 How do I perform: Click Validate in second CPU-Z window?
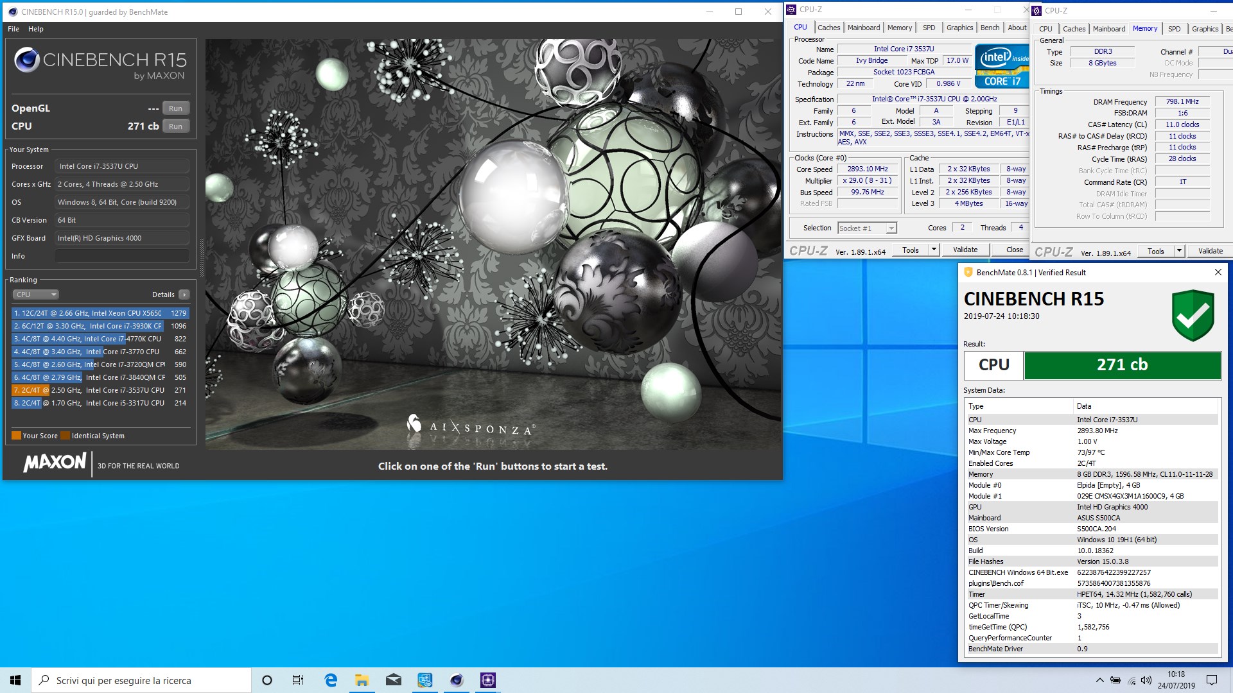(1211, 252)
